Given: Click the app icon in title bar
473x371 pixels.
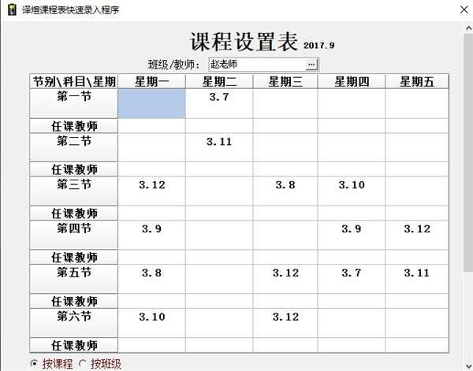Looking at the screenshot, I should coord(10,10).
